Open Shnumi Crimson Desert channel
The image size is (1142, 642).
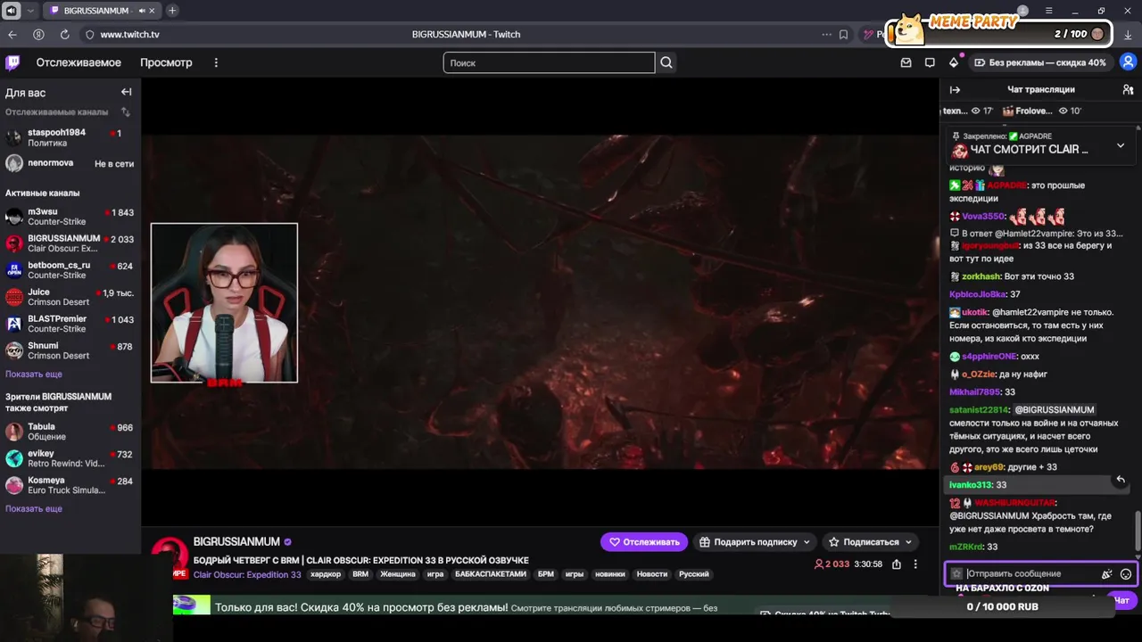pyautogui.click(x=70, y=350)
